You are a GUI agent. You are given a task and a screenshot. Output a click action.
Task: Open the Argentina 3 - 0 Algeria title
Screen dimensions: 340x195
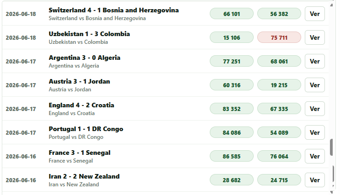click(85, 58)
